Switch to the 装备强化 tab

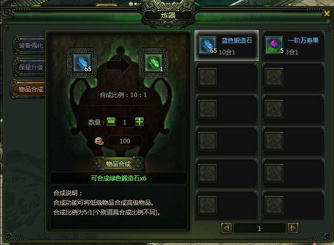[x=29, y=45]
